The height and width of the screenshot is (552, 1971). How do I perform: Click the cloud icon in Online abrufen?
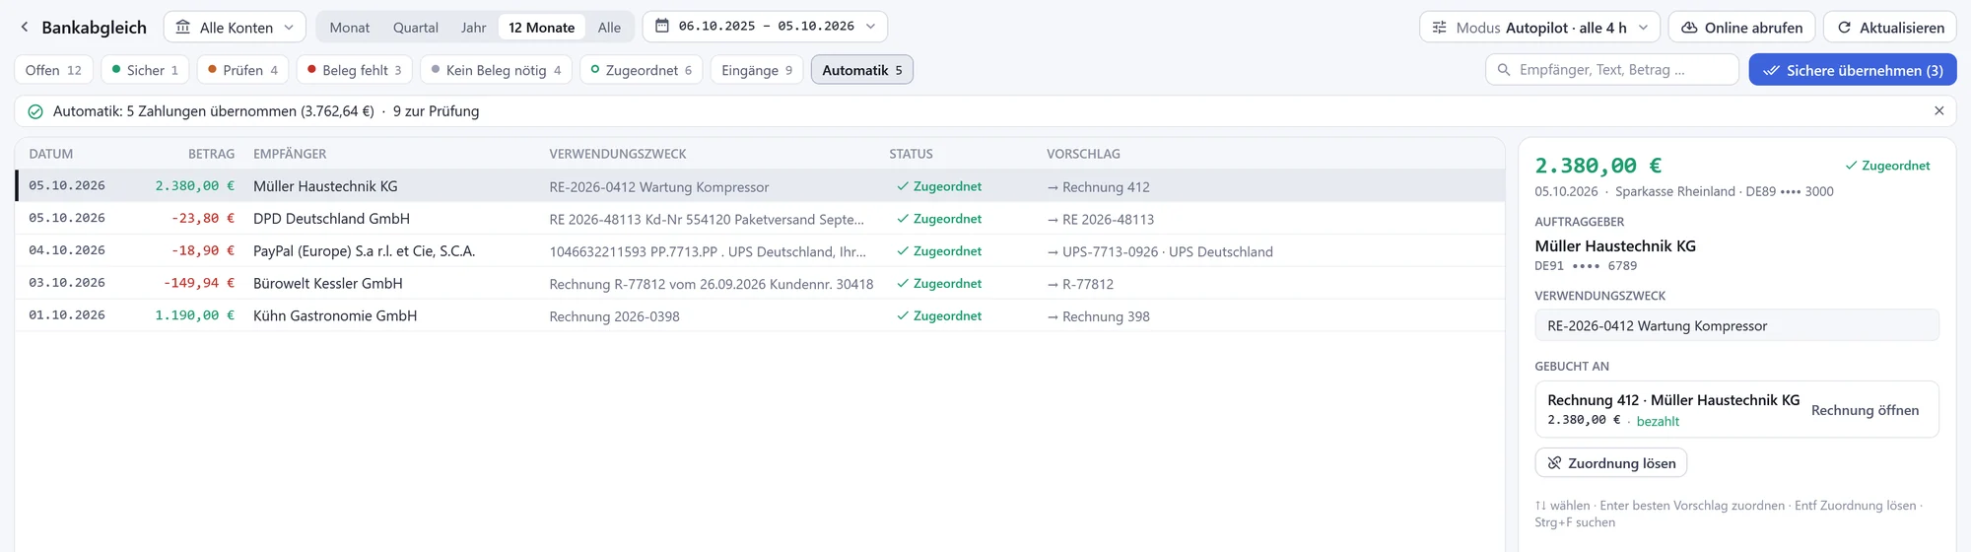pyautogui.click(x=1689, y=28)
